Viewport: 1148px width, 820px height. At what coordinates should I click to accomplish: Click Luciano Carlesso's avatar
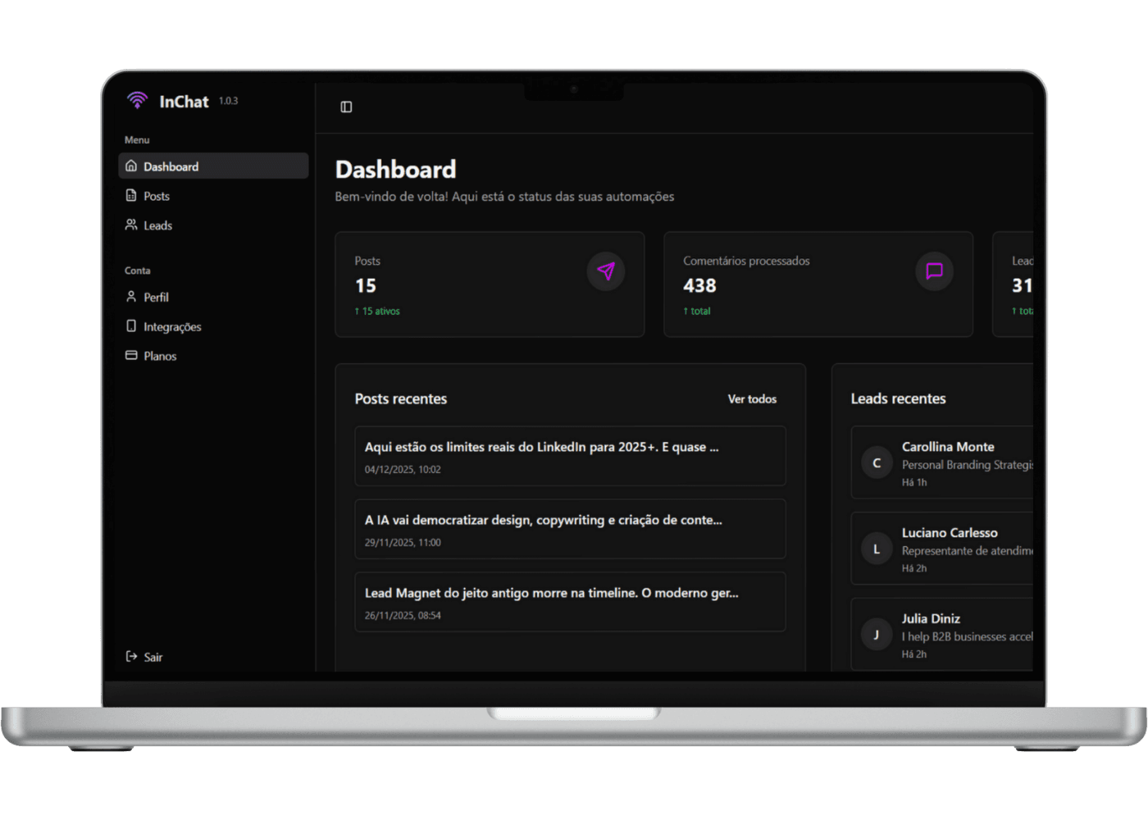coord(877,549)
